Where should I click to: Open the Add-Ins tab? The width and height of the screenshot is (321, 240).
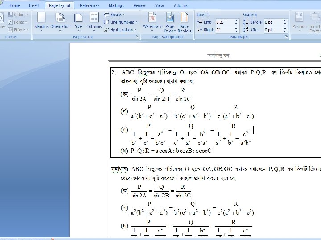[x=181, y=5]
